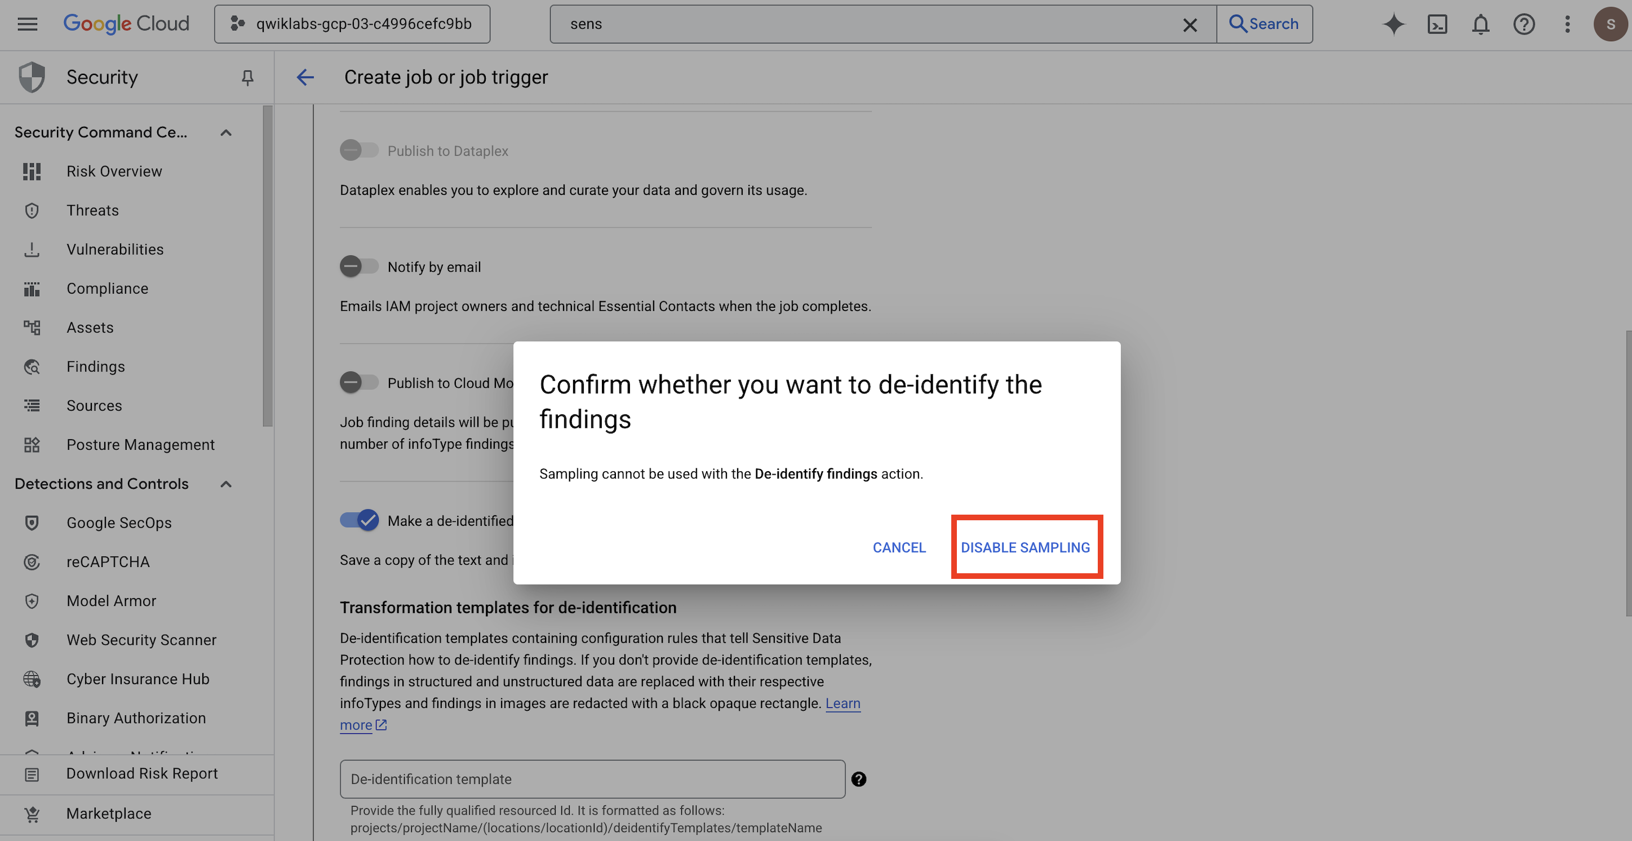Enable the Publish to Dataplex toggle

pyautogui.click(x=358, y=150)
